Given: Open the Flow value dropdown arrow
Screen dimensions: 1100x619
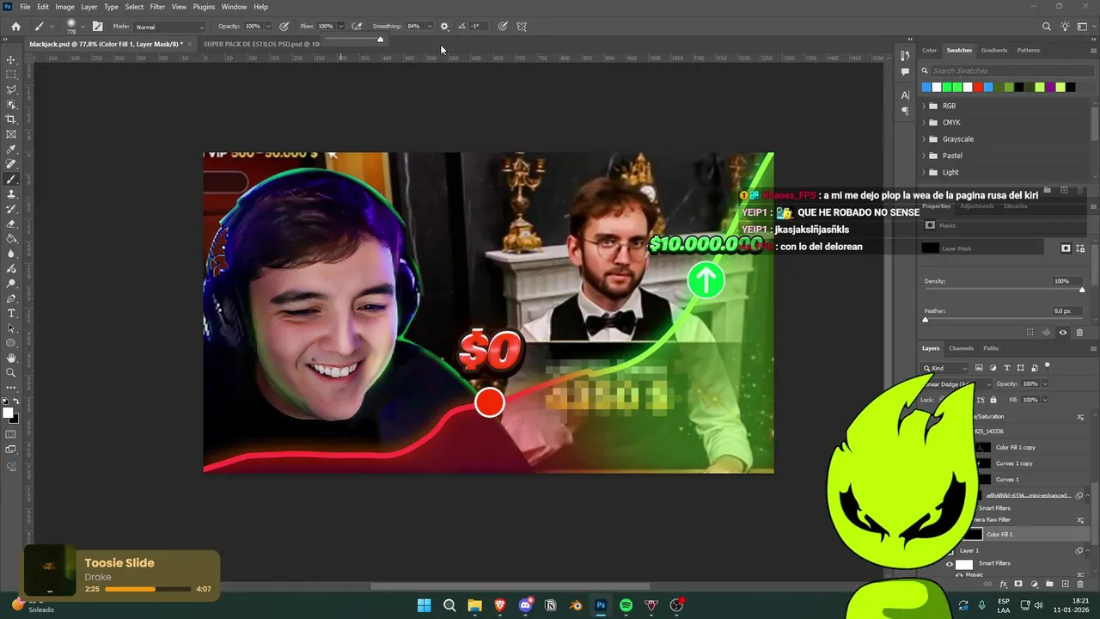Looking at the screenshot, I should (341, 27).
